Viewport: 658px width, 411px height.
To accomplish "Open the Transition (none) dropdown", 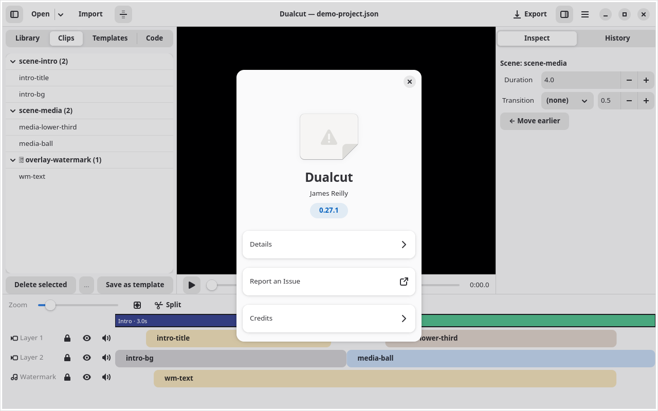I will (567, 101).
